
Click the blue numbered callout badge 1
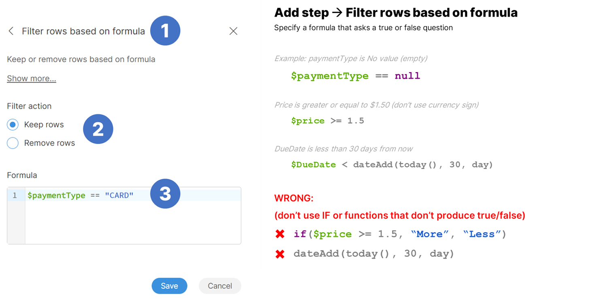(165, 30)
